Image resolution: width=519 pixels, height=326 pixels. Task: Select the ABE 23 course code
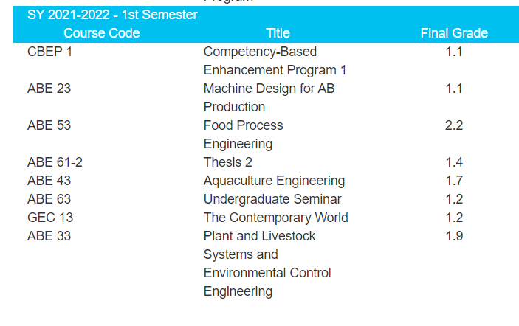(49, 89)
